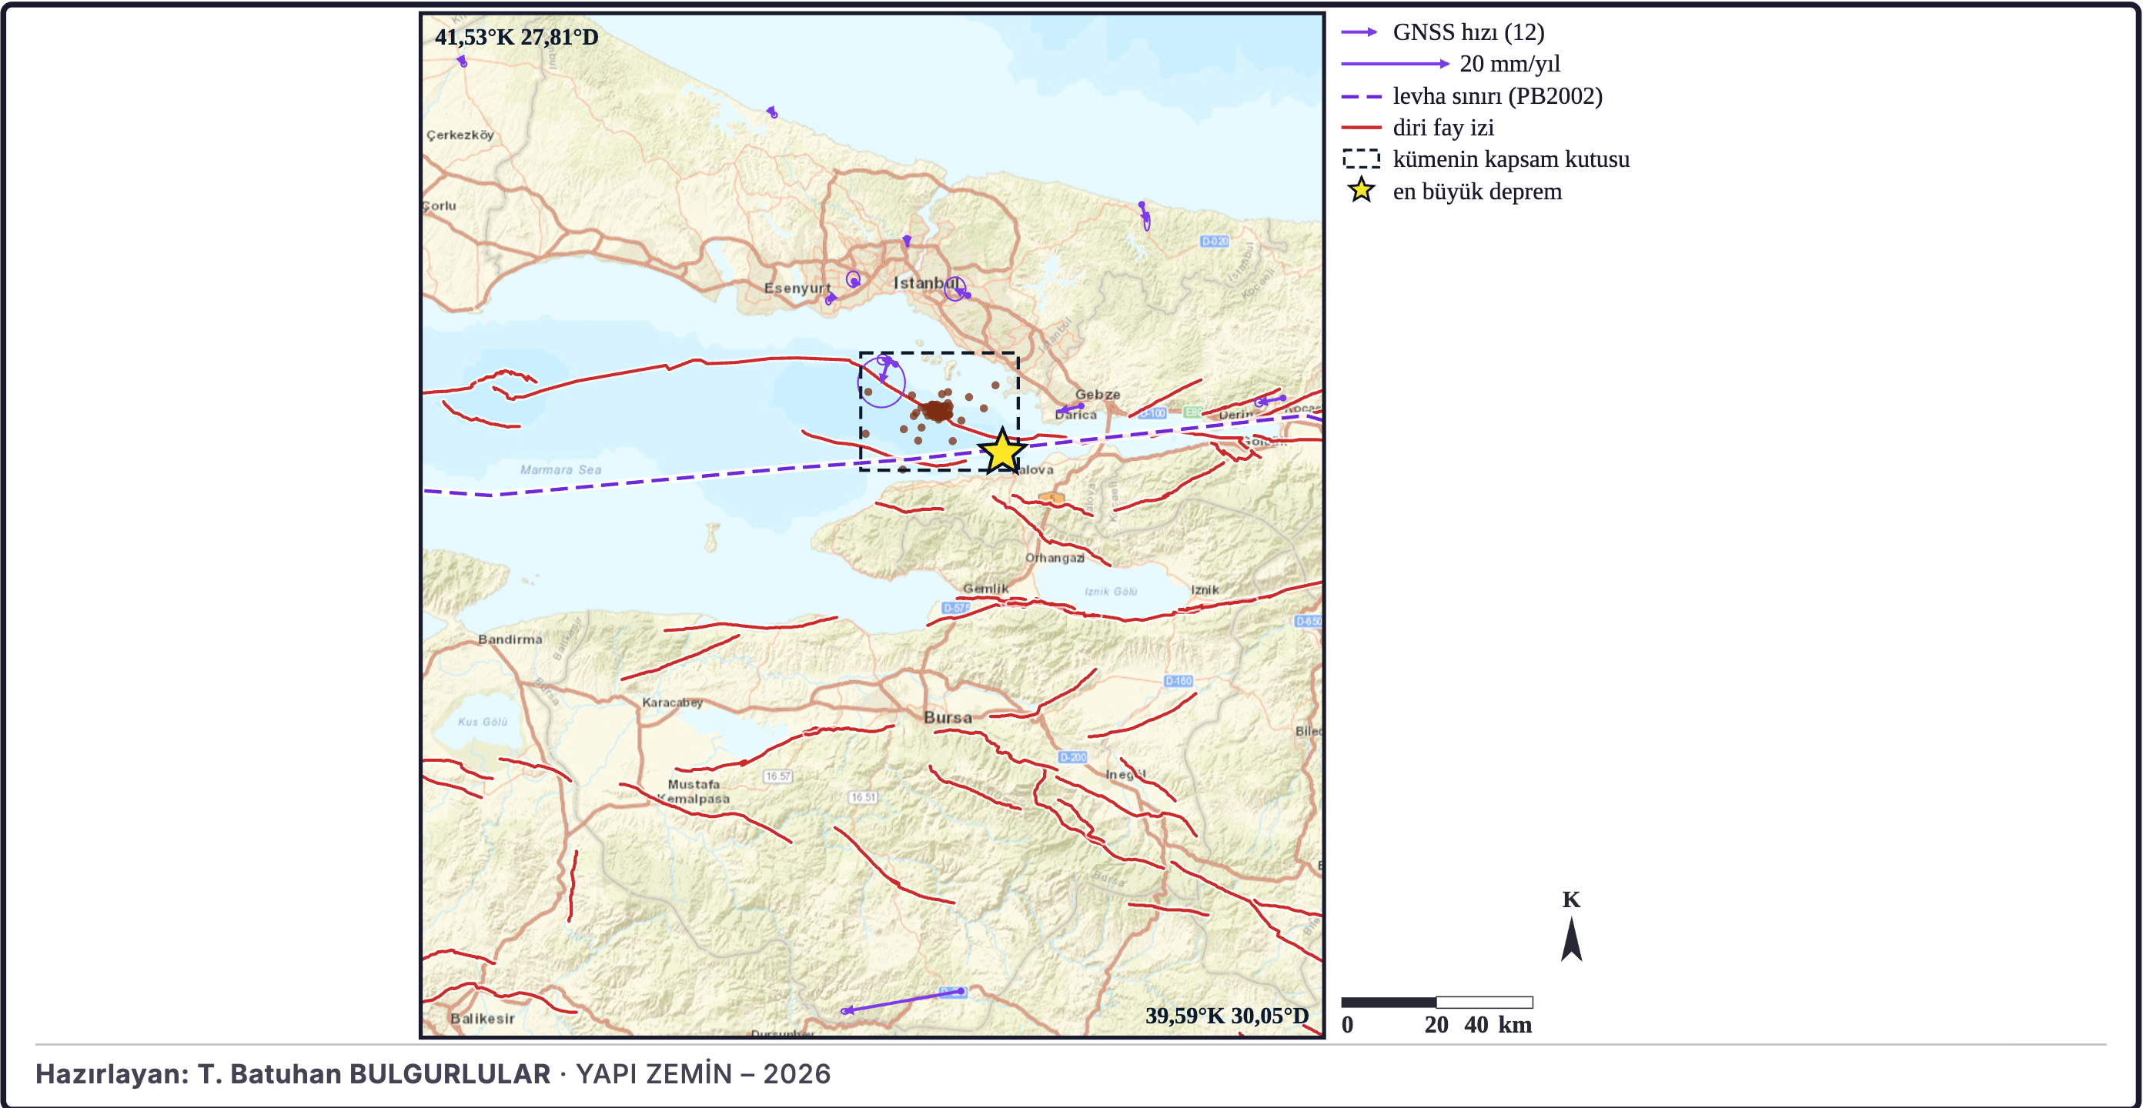Screen dimensions: 2143x1108
Task: Click the GNSS hızı arrow legend symbol
Action: (1359, 32)
